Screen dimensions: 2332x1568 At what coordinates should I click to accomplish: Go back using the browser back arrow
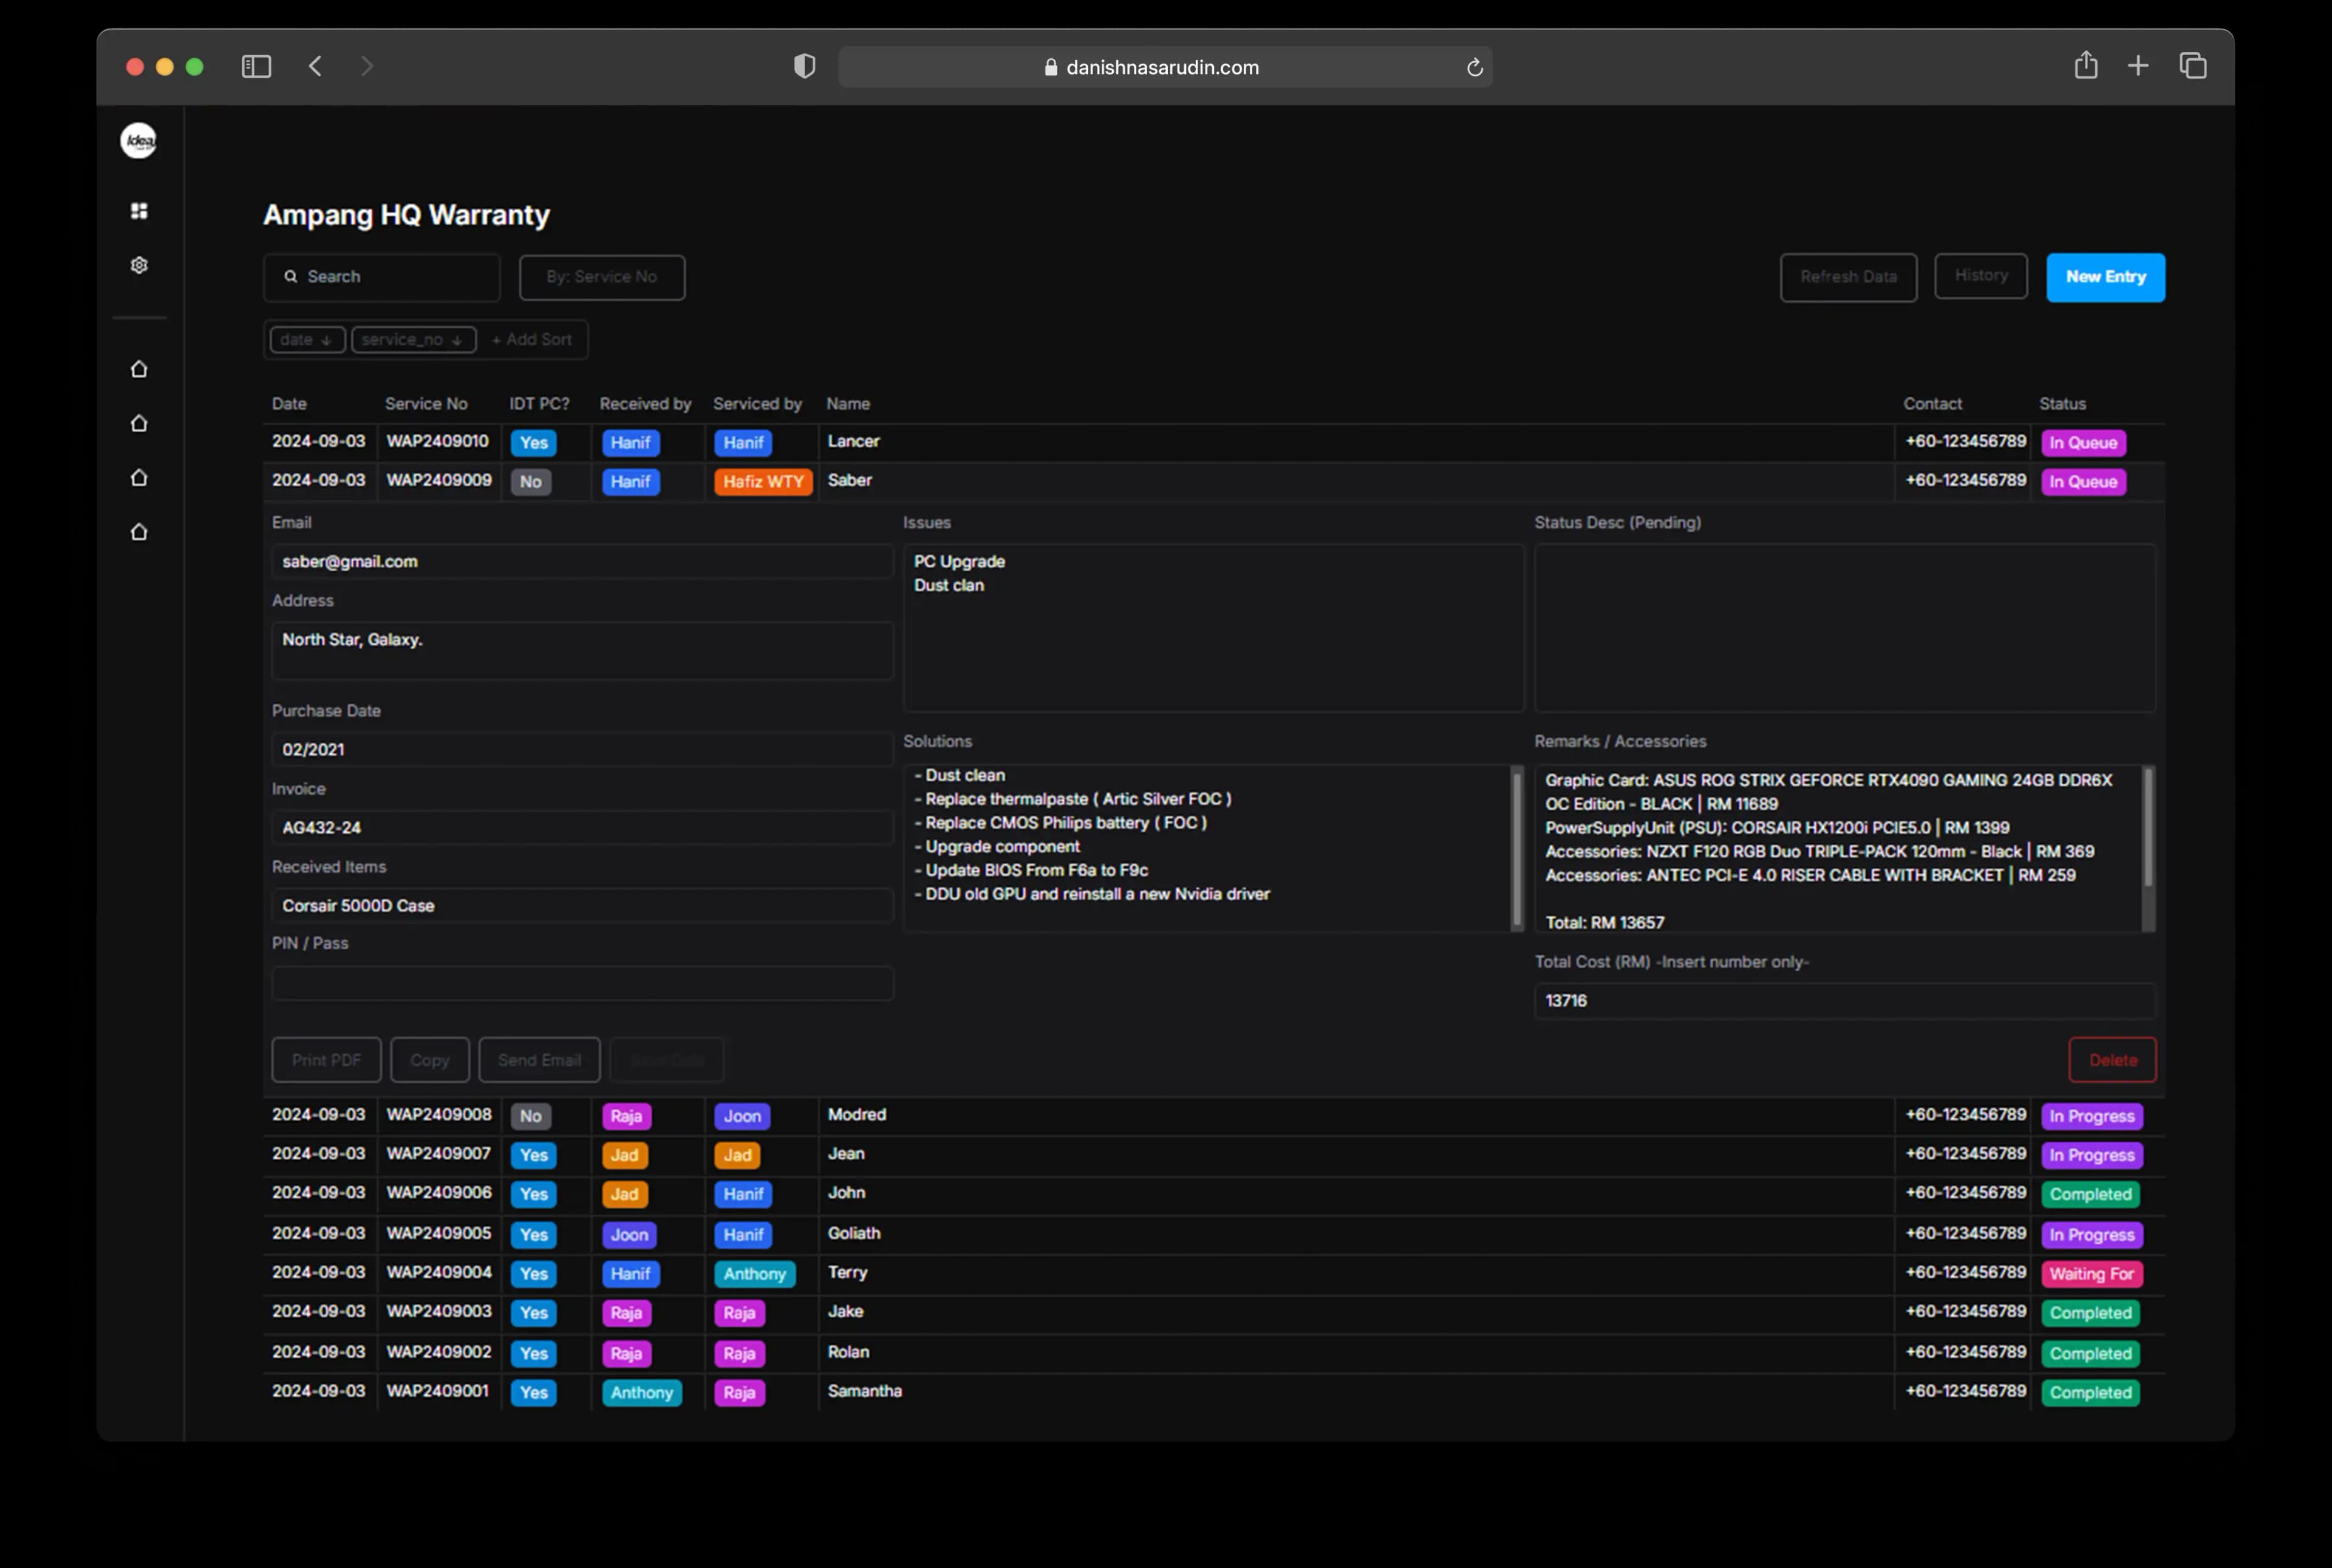click(315, 66)
